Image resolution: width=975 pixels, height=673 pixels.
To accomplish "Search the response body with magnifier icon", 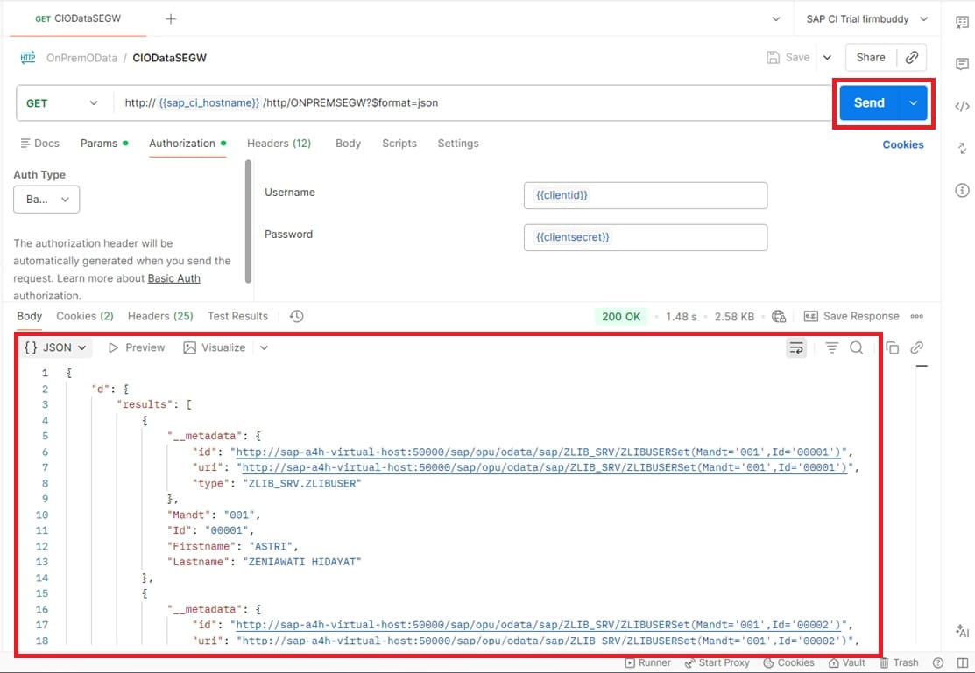I will click(857, 347).
